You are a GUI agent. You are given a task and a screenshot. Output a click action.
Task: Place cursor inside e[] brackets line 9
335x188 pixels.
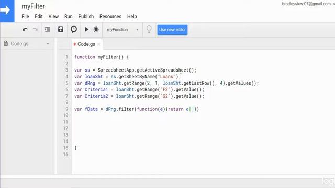[192, 109]
